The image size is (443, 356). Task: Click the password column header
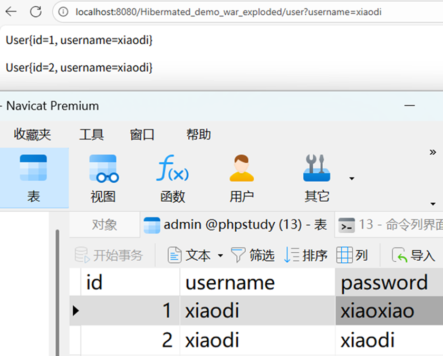point(389,282)
